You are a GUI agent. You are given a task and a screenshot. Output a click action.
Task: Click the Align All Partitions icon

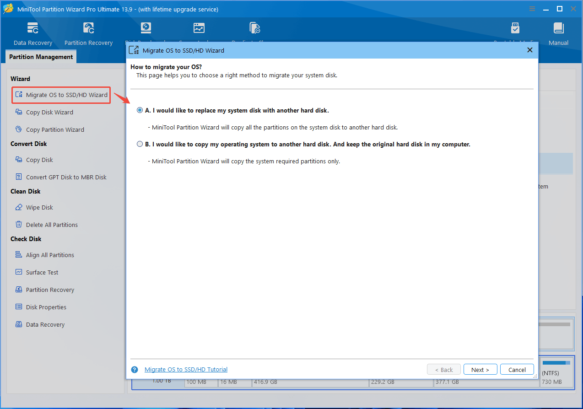pos(19,255)
